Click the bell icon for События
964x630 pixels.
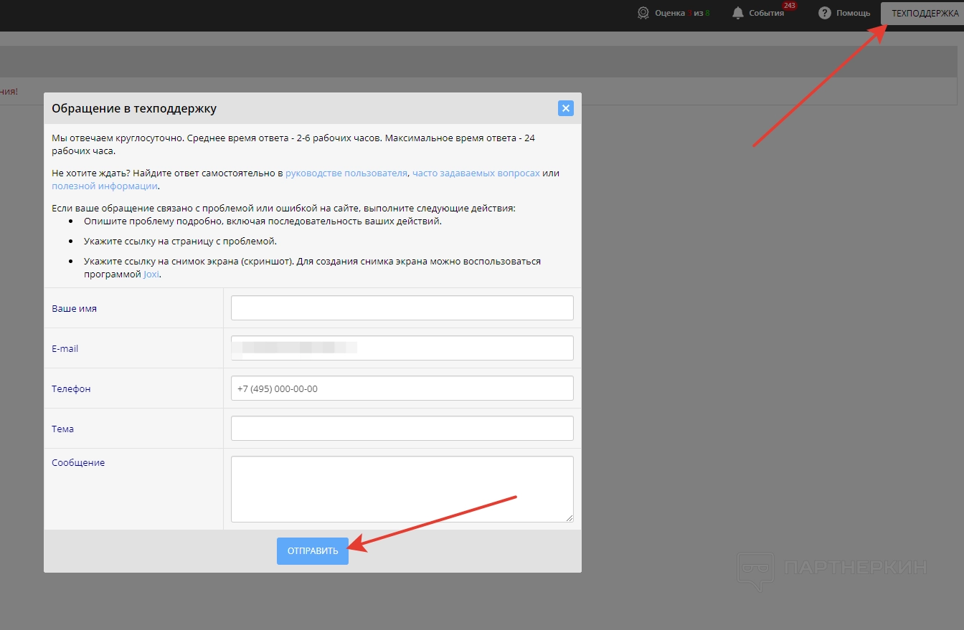tap(737, 13)
